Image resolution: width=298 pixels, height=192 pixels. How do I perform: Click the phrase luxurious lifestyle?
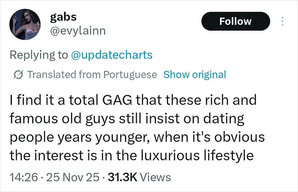click(x=197, y=155)
